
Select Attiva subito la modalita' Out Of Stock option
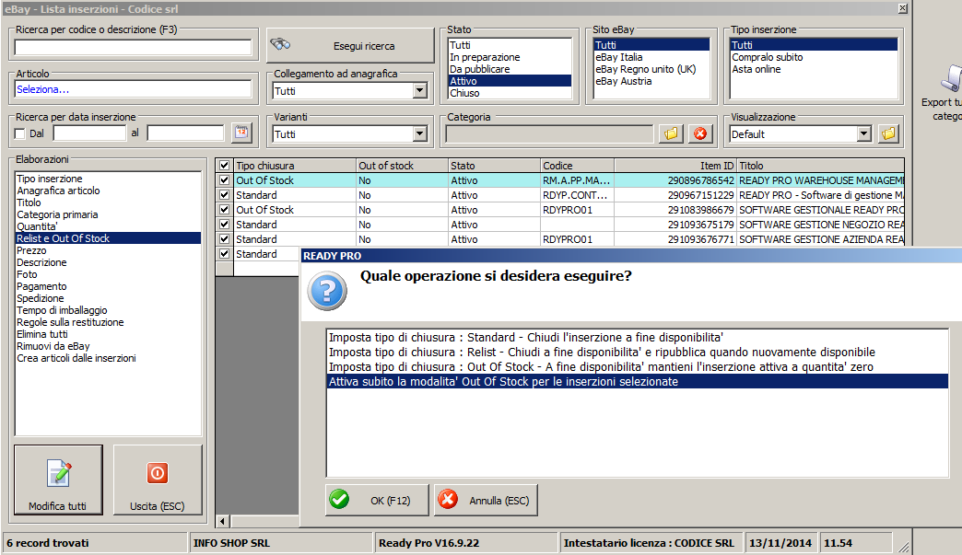[638, 382]
